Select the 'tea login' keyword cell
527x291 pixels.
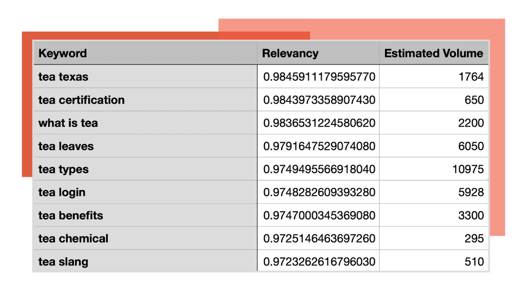tap(62, 192)
